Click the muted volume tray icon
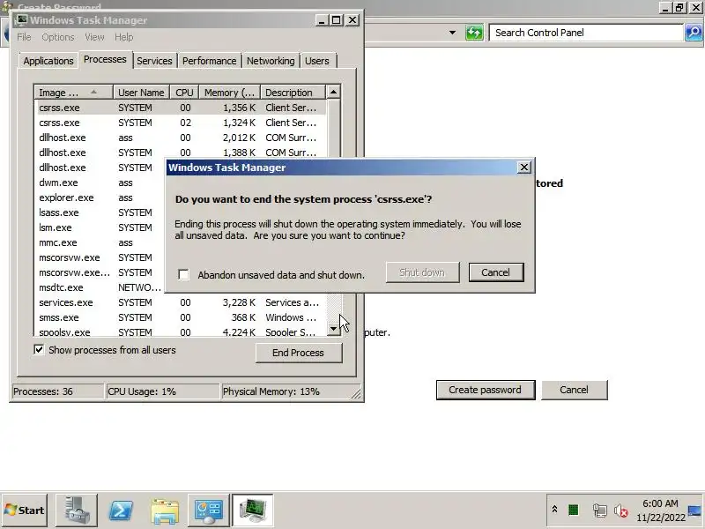Viewport: 705px width, 529px height. [x=620, y=510]
